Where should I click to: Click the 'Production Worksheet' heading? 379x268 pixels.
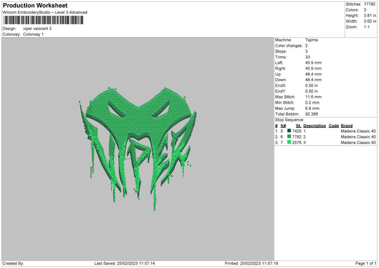pos(35,5)
